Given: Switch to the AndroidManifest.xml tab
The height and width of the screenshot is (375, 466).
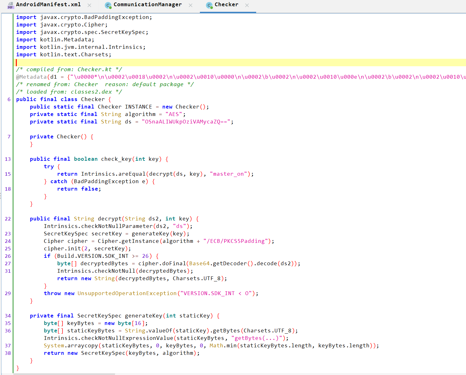Looking at the screenshot, I should tap(48, 5).
